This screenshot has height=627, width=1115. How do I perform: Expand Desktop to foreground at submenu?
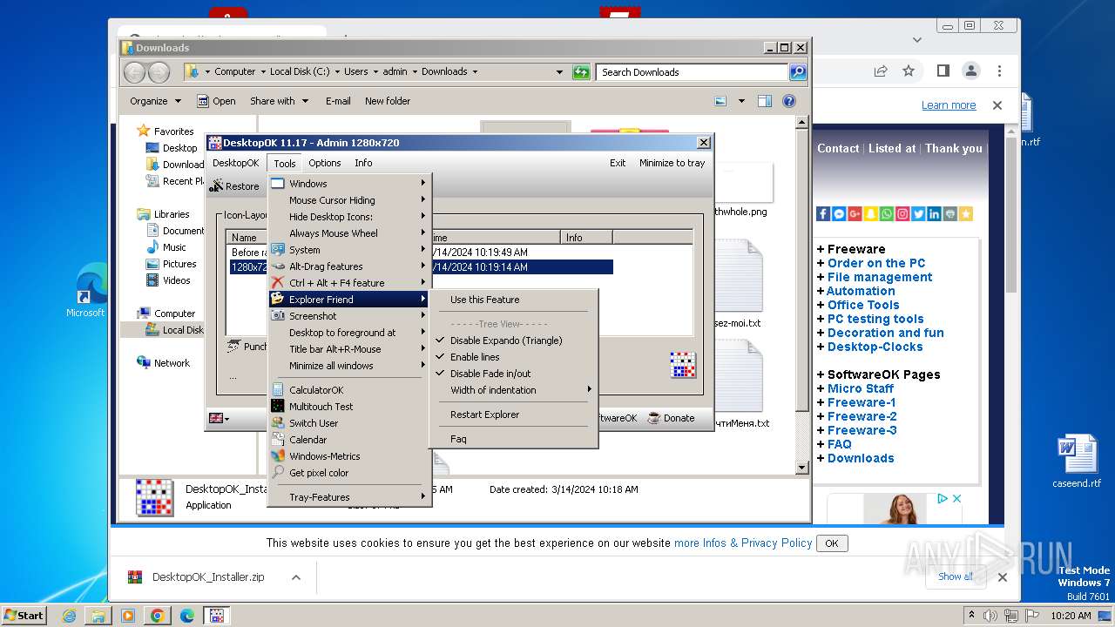coord(349,333)
